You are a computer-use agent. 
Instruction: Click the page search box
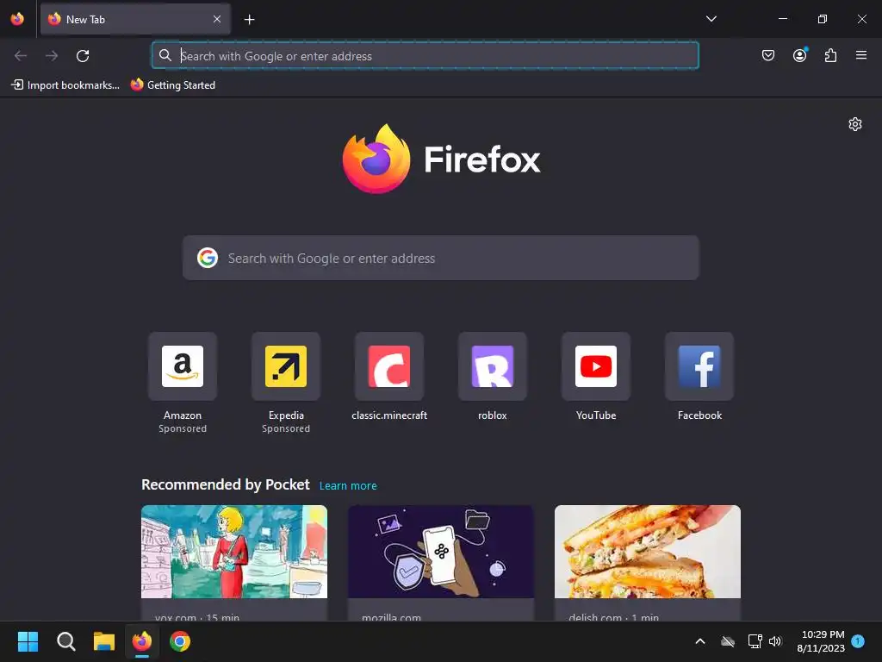440,258
